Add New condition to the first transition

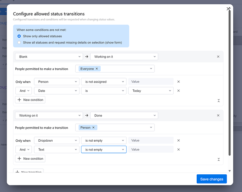coord(30,100)
